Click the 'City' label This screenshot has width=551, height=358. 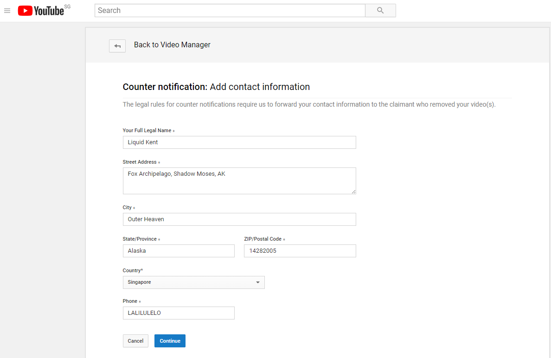[x=127, y=207]
